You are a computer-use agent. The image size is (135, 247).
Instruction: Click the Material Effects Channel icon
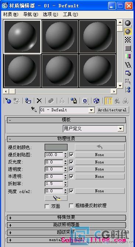click(85, 101)
